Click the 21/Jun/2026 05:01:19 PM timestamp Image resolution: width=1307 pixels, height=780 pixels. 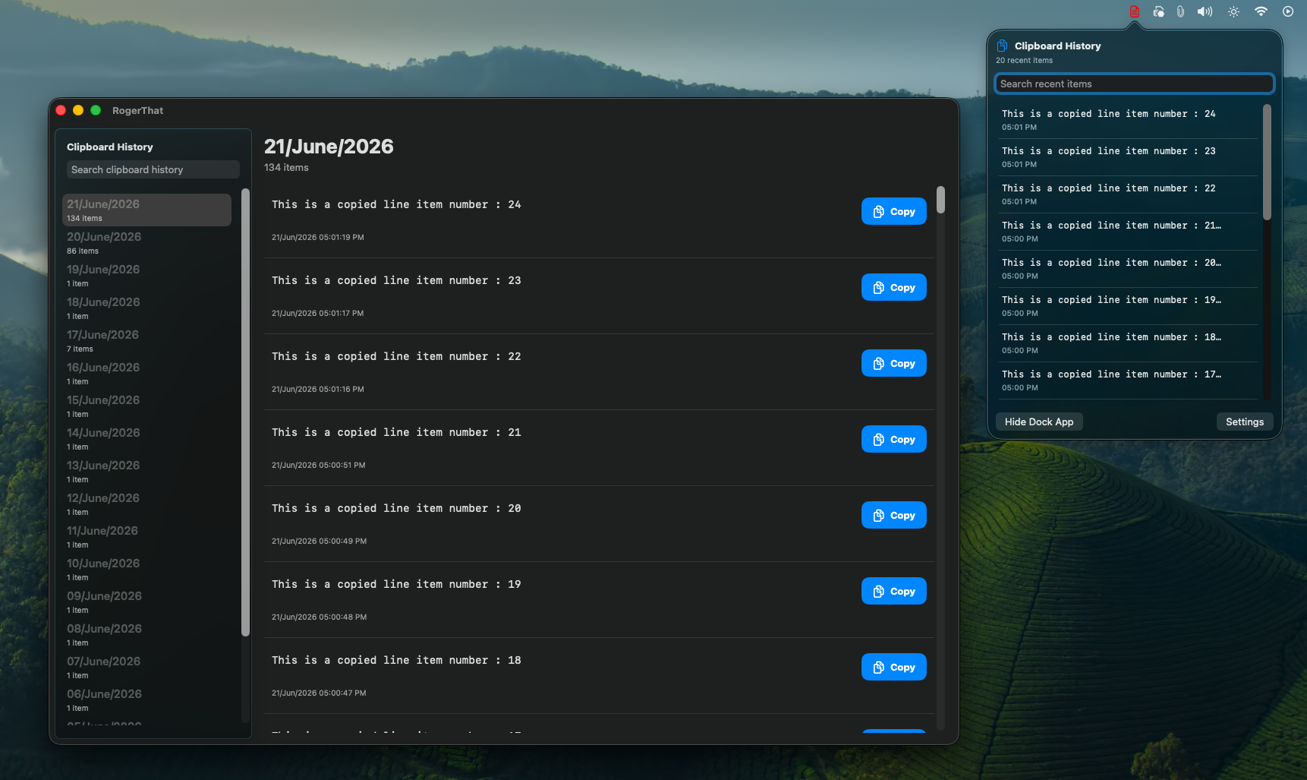click(318, 237)
